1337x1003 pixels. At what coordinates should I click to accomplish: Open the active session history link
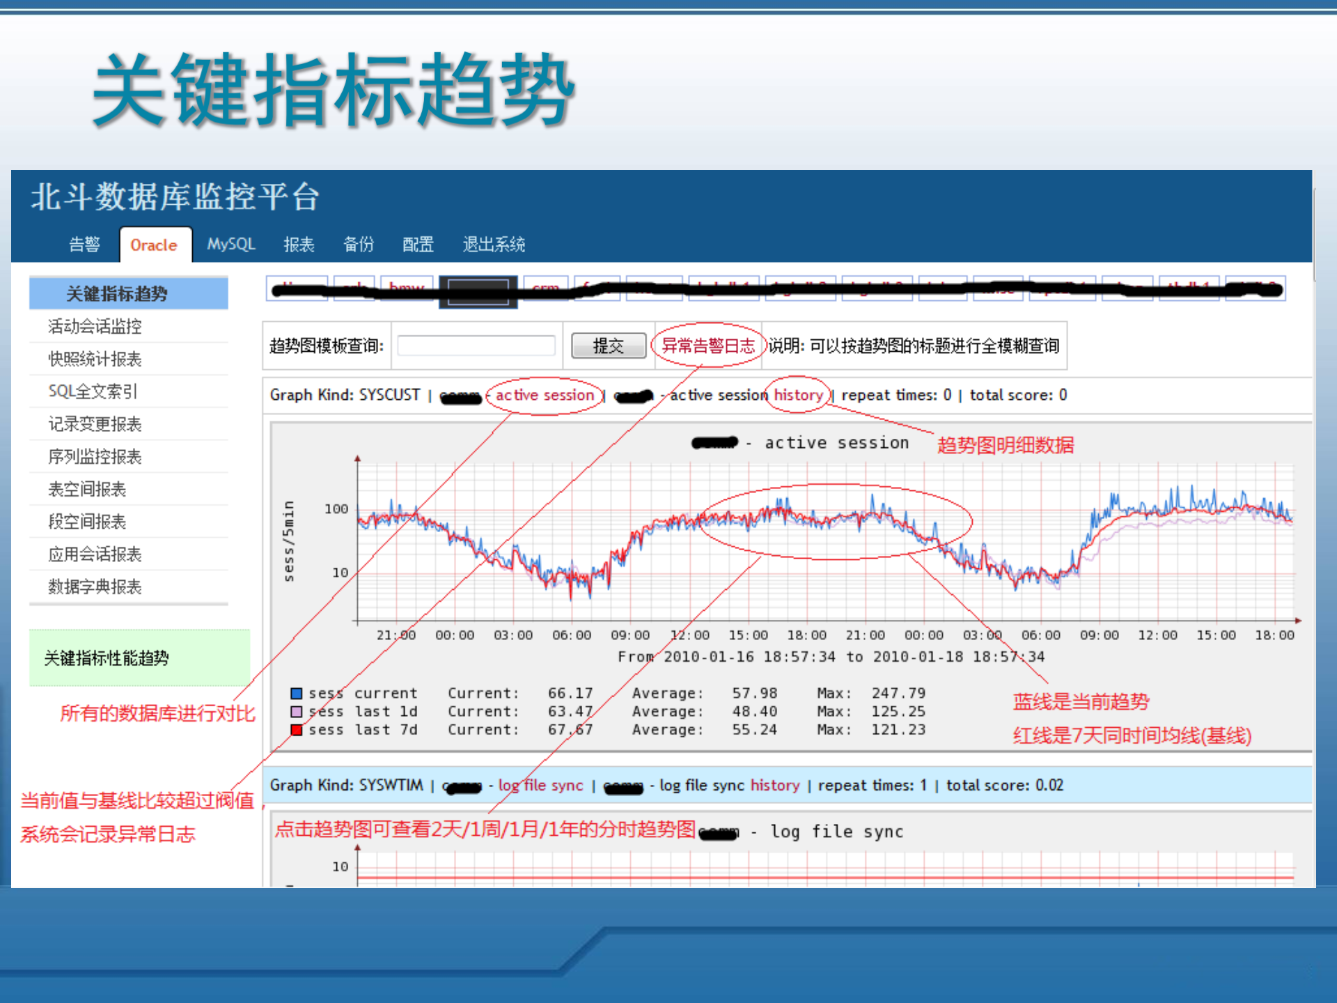(796, 395)
